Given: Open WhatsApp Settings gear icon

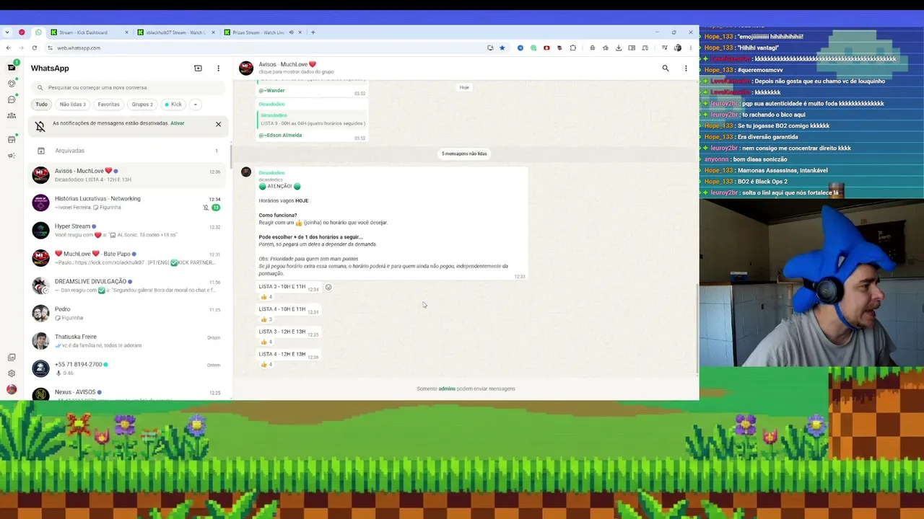Looking at the screenshot, I should click(12, 373).
